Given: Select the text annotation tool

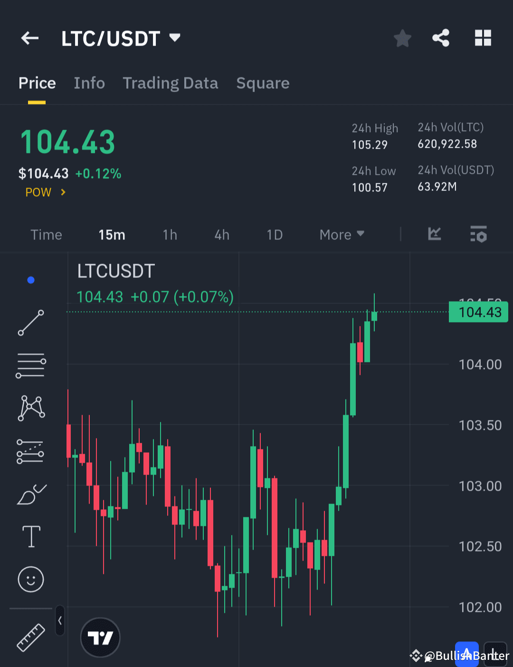Looking at the screenshot, I should [x=30, y=536].
